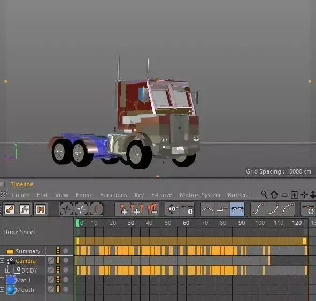Toggle animation filmstrip for BODY row
316x301 pixels.
pos(58,270)
